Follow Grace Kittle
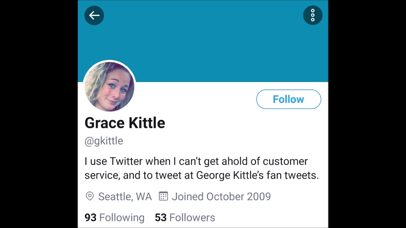 pos(289,99)
